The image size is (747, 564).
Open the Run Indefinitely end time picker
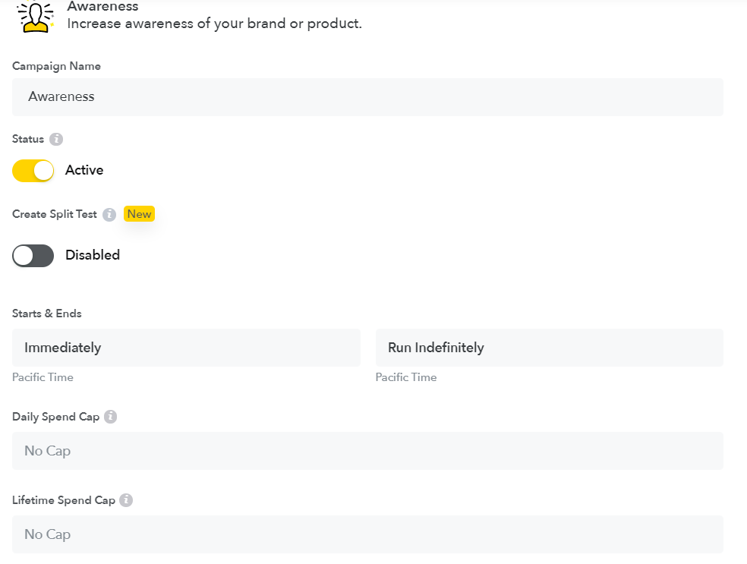[549, 348]
